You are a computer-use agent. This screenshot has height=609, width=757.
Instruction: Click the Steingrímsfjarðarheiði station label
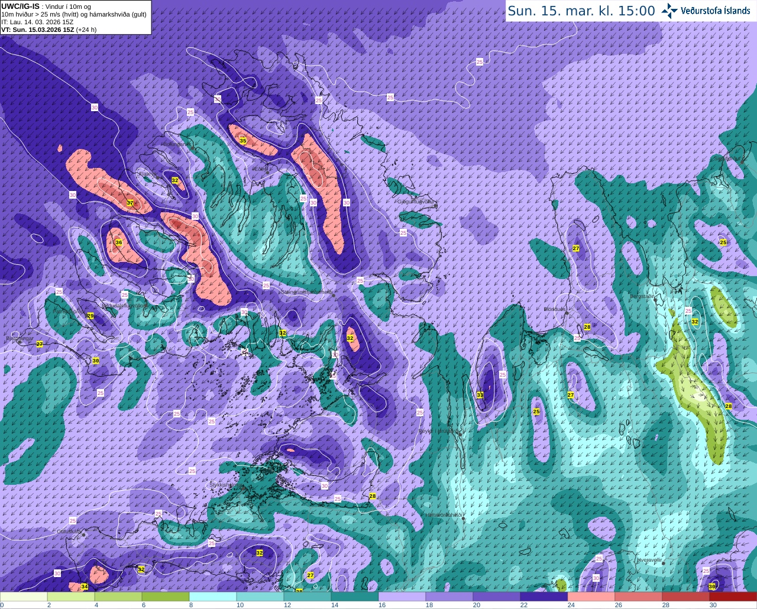point(306,292)
